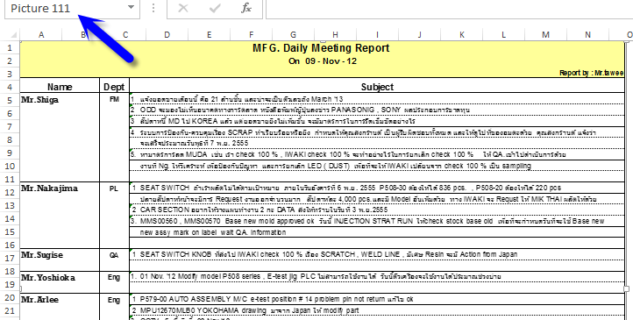The height and width of the screenshot is (320, 633).
Task: Click the Dept column heading cell
Action: click(x=114, y=87)
